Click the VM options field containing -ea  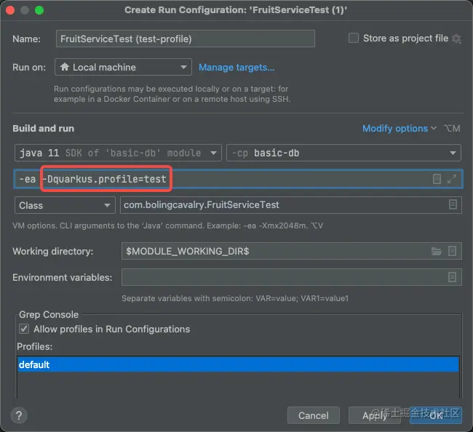coord(238,179)
